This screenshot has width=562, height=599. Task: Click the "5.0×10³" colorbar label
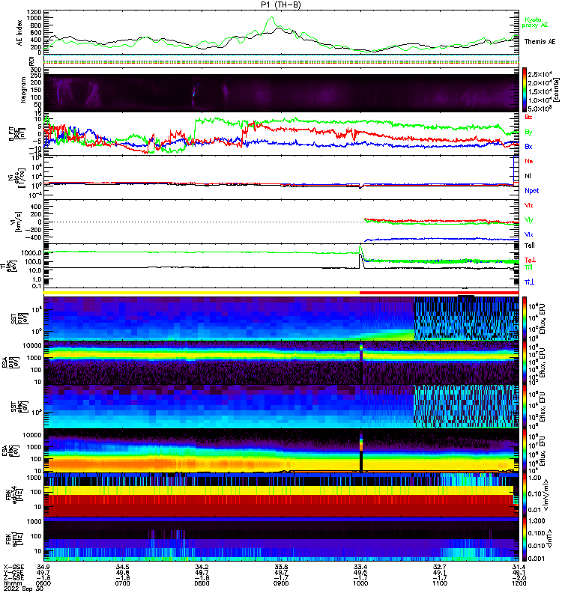pos(540,109)
